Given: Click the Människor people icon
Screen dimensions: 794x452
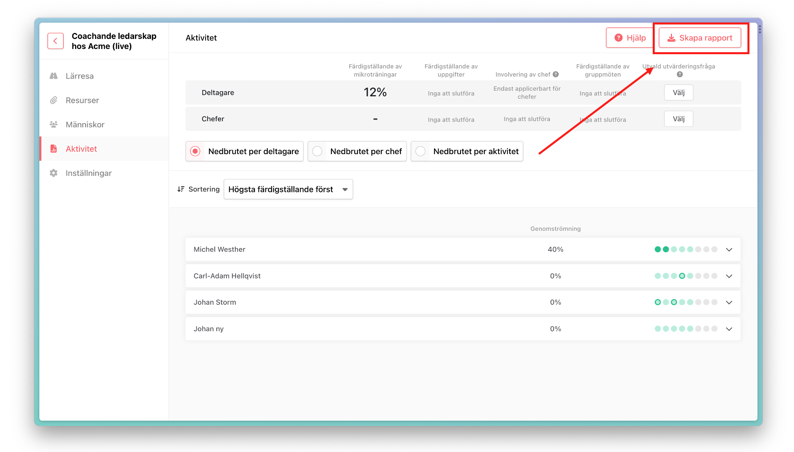Looking at the screenshot, I should (53, 124).
